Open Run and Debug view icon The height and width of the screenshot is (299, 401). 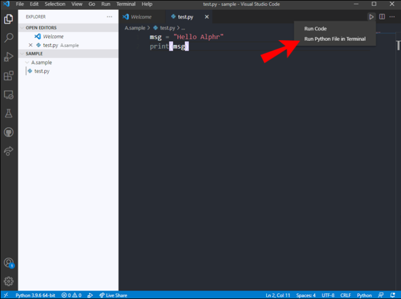tap(9, 57)
